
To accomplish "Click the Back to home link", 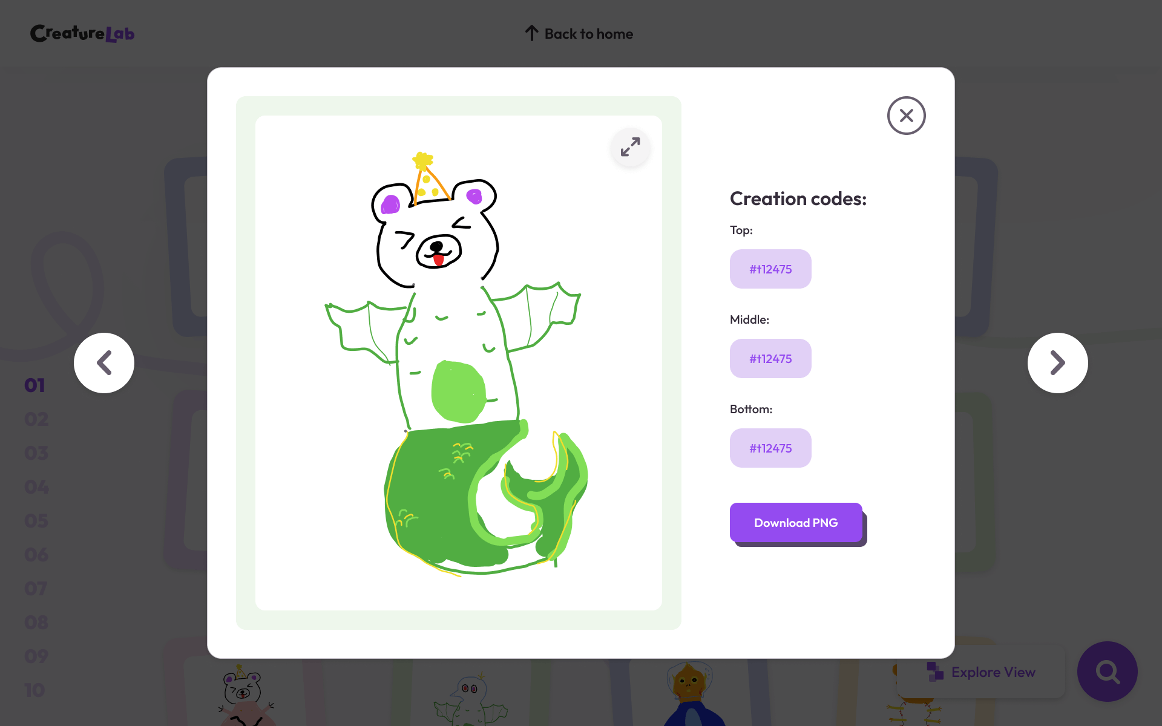I will pos(579,34).
